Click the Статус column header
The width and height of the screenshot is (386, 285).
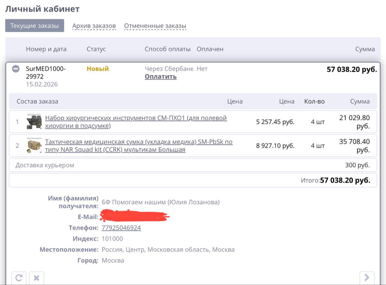point(96,49)
